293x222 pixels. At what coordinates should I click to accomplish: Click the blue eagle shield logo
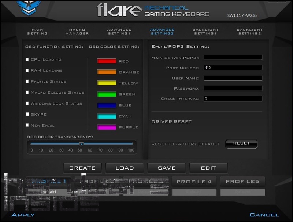[29, 7]
